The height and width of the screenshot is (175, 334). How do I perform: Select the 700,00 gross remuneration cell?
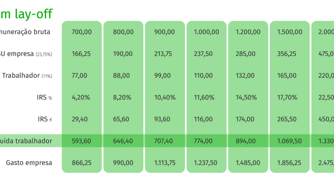[82, 32]
